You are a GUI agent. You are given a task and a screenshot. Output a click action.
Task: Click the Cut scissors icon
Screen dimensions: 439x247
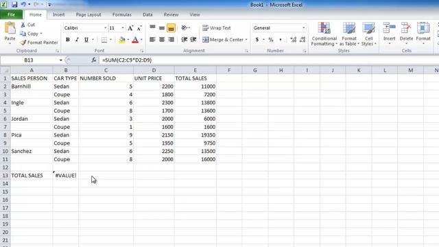click(23, 25)
